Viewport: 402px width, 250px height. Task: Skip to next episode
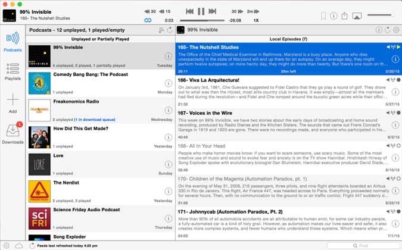click(x=212, y=11)
